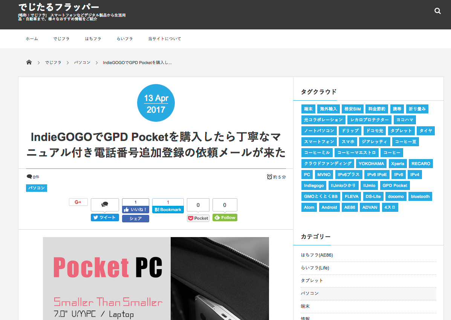Add Hatena B! Bookmark
The height and width of the screenshot is (320, 451).
tap(168, 210)
